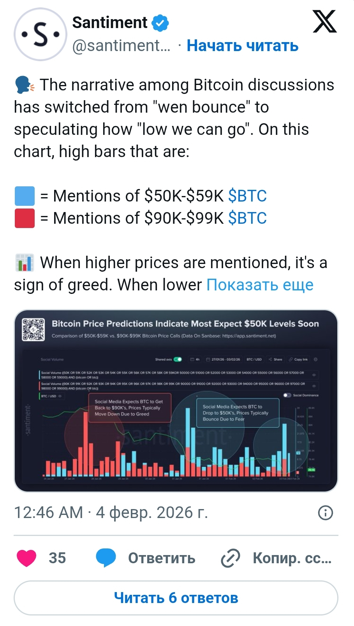Select the BTC / USD pair selector
This screenshot has height=626, width=354.
pos(254,359)
